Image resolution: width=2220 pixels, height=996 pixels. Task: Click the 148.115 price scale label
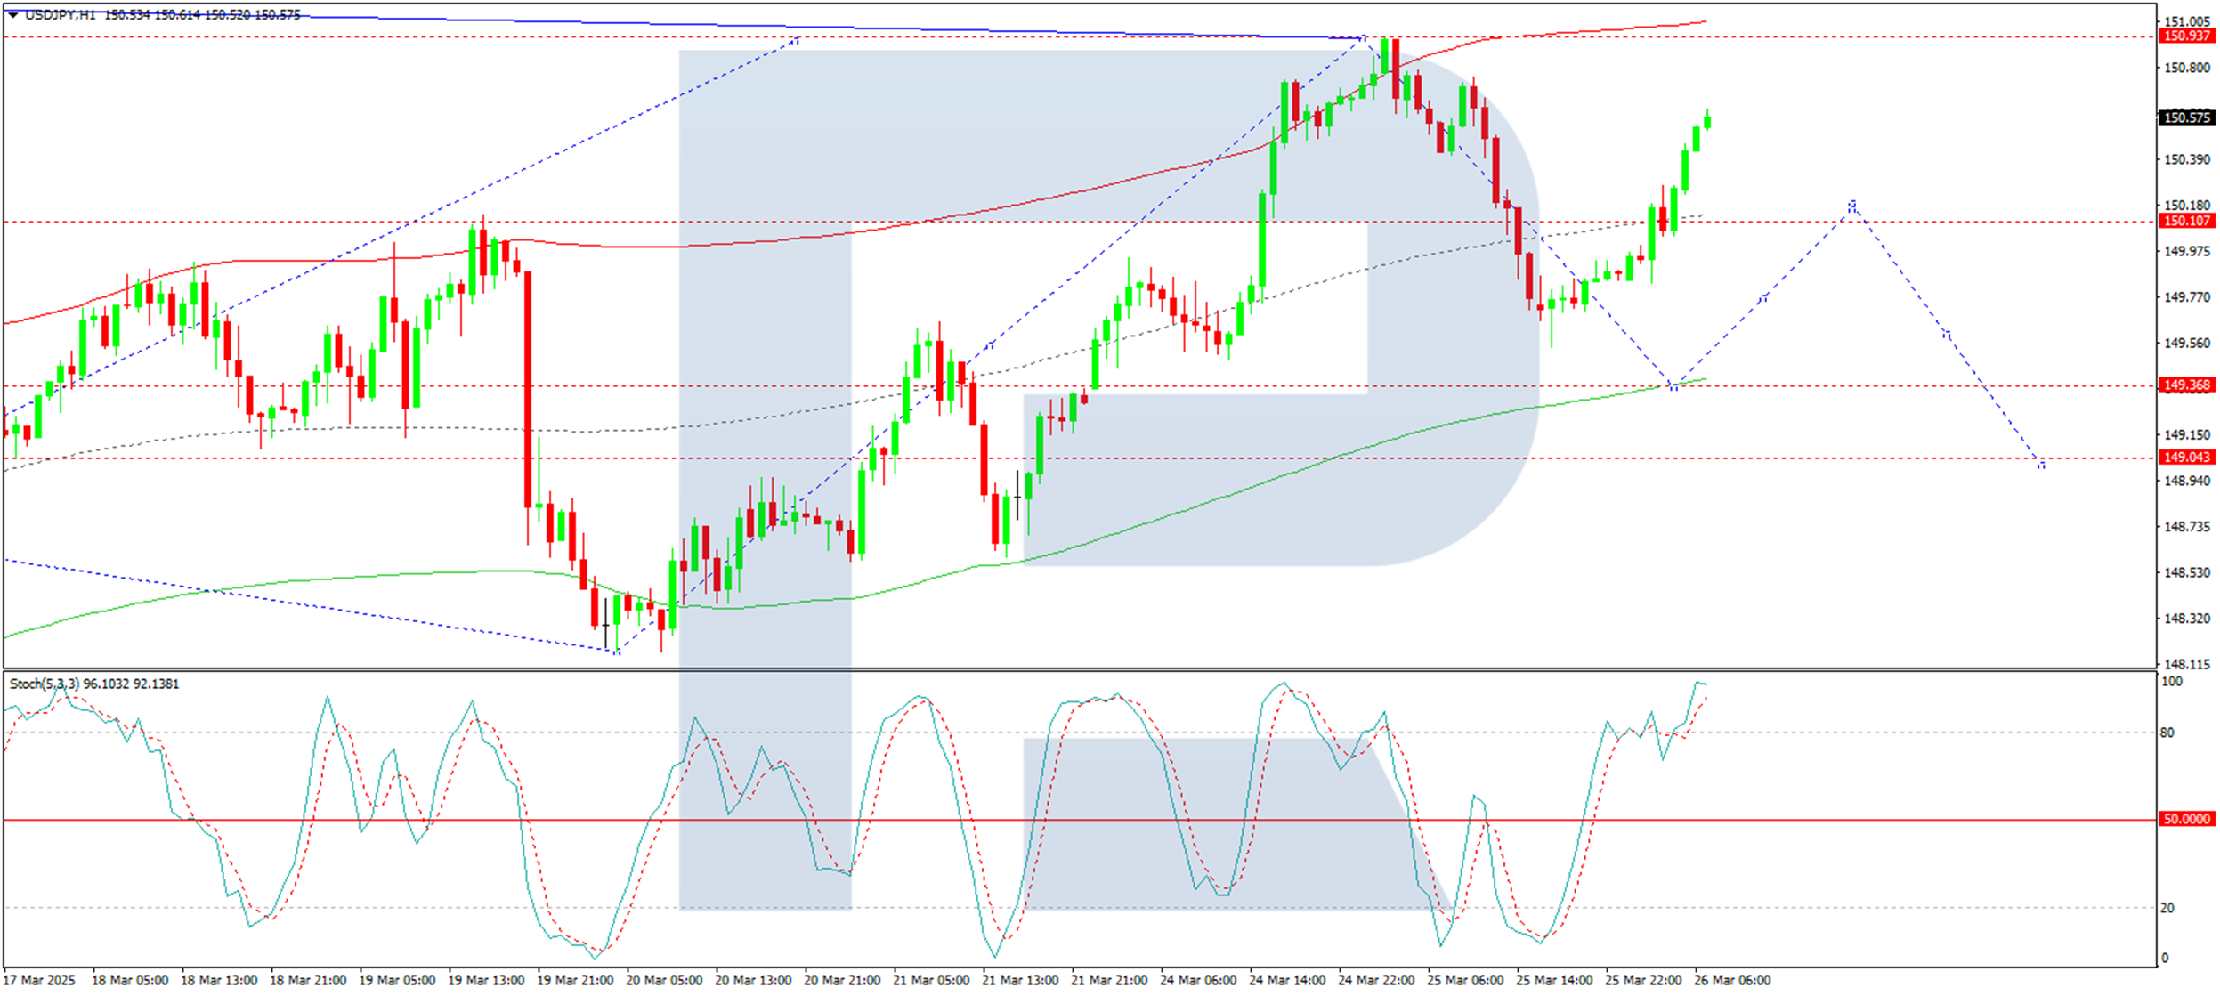(x=2186, y=664)
